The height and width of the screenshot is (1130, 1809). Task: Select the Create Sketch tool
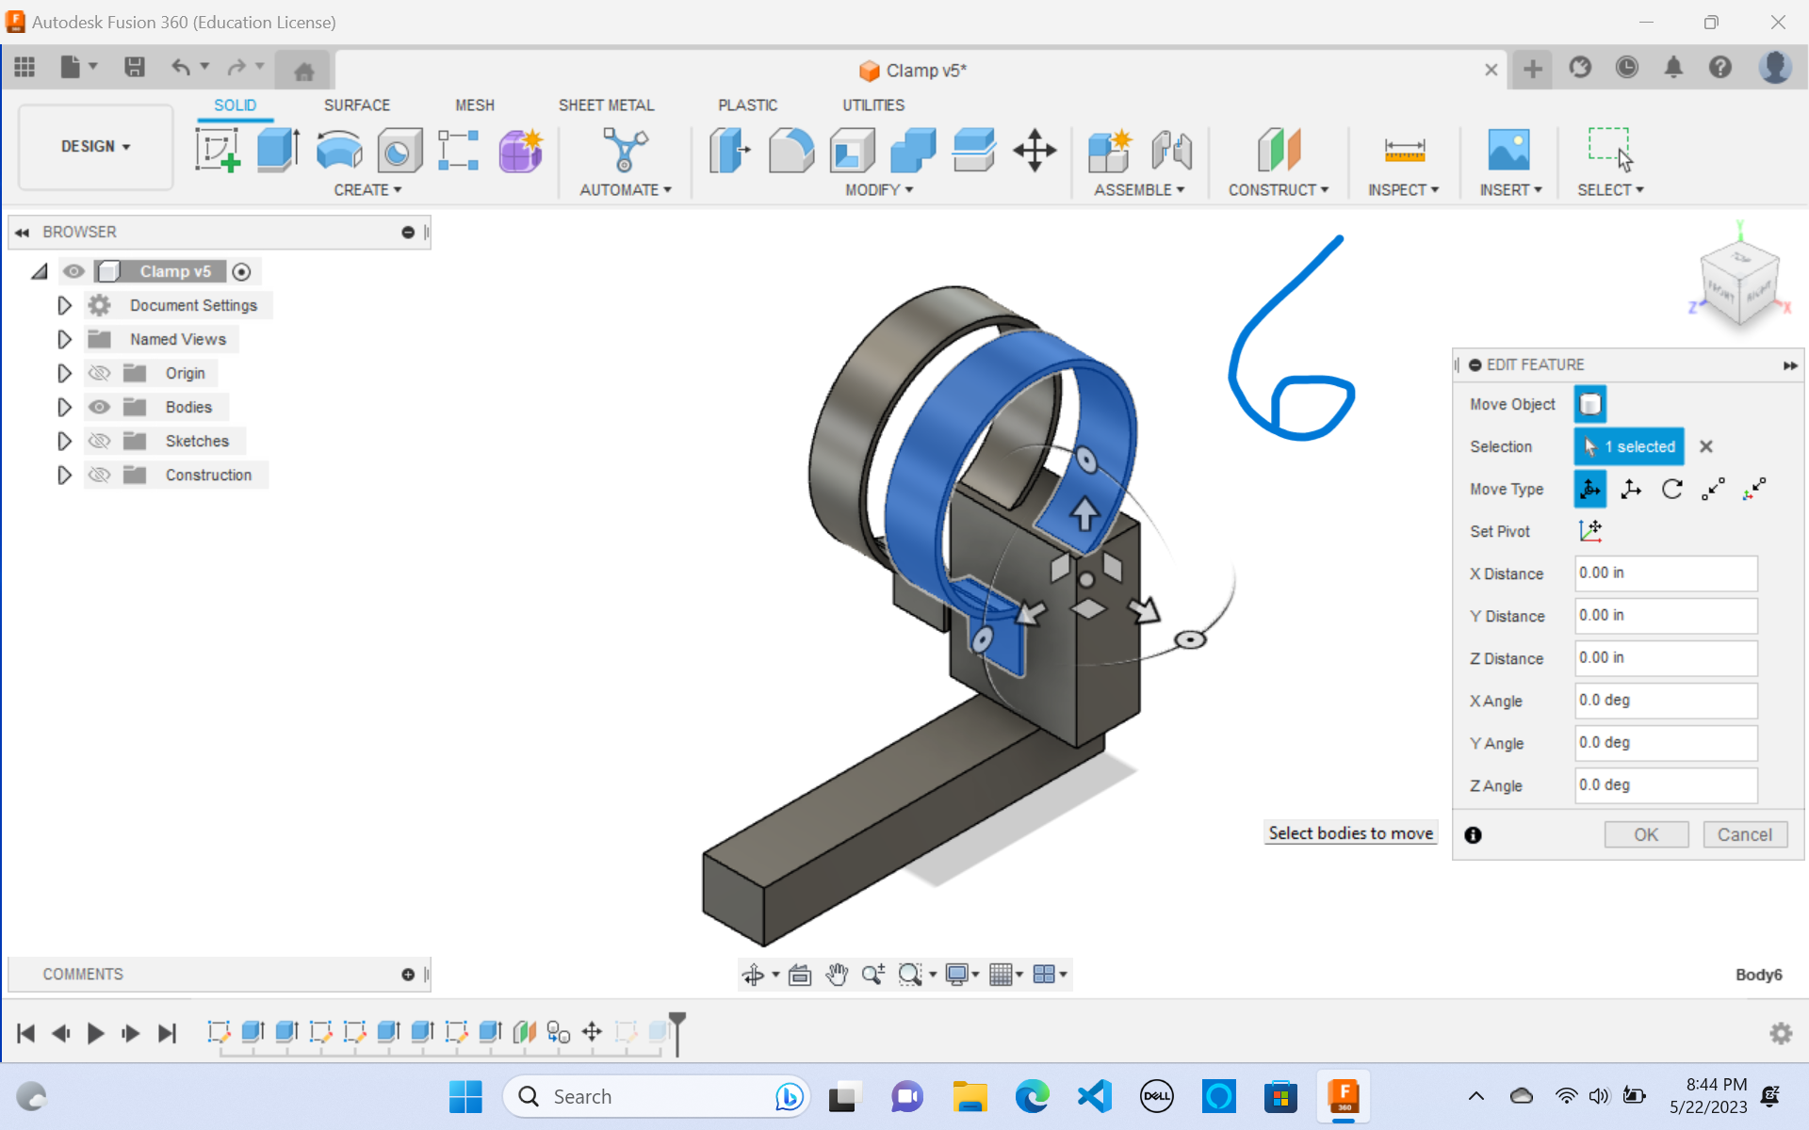[218, 149]
